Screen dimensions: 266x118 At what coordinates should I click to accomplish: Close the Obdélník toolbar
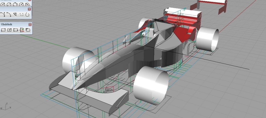[x=30, y=24]
